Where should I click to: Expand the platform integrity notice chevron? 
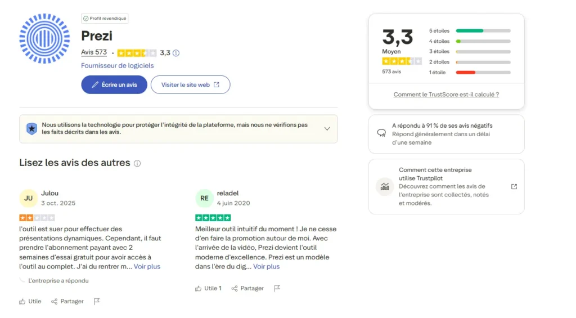point(327,129)
